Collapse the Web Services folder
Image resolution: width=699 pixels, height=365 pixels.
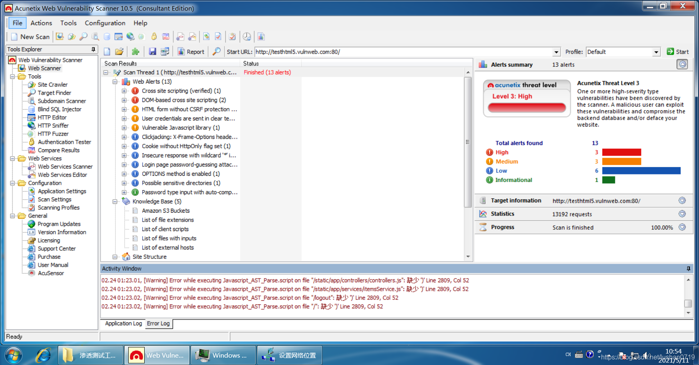click(12, 159)
